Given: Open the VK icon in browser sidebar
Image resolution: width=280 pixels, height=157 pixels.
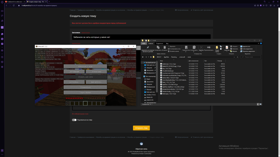Looking at the screenshot, I should pos(2,39).
